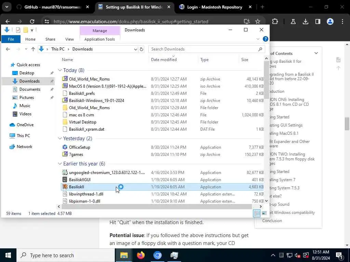Show hidden system tray icons
The width and height of the screenshot is (350, 262).
click(273, 255)
